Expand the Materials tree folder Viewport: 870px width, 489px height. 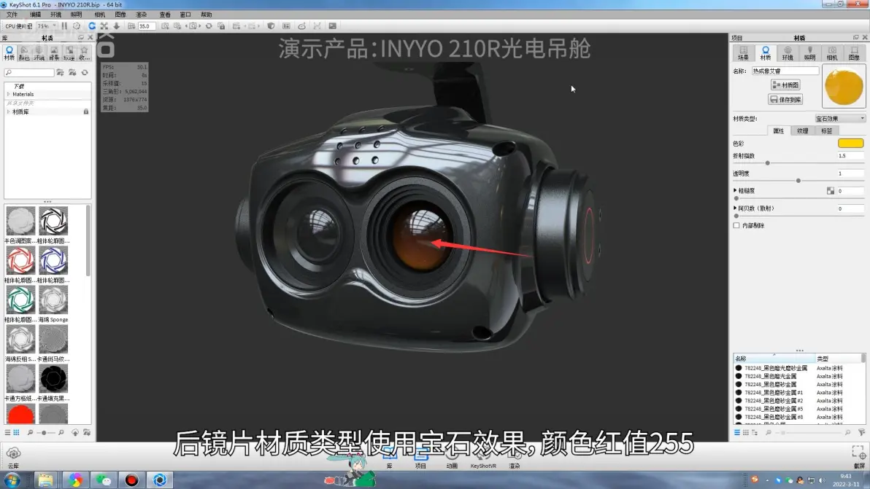[x=8, y=94]
